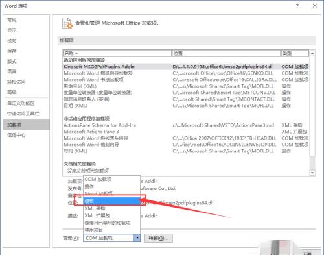This screenshot has width=324, height=255.
Task: Choose XML 架构 in dropdown list
Action: click(x=111, y=208)
